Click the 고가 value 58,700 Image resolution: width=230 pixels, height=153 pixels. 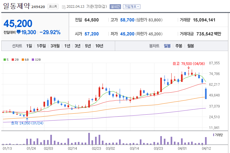click(127, 20)
